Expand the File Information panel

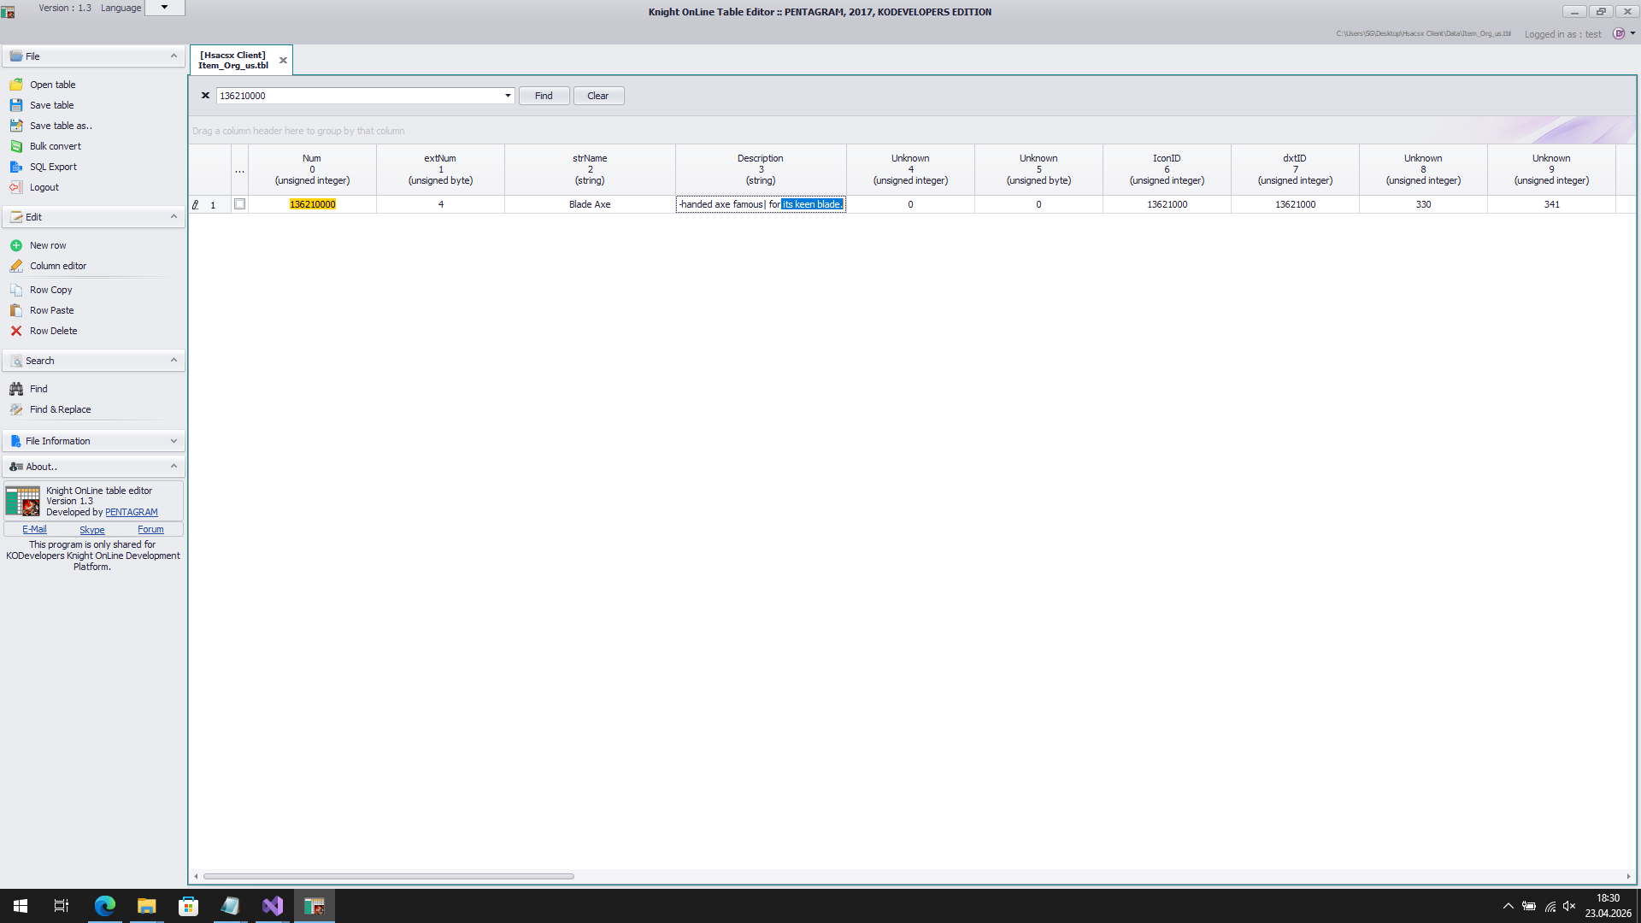[x=174, y=441]
